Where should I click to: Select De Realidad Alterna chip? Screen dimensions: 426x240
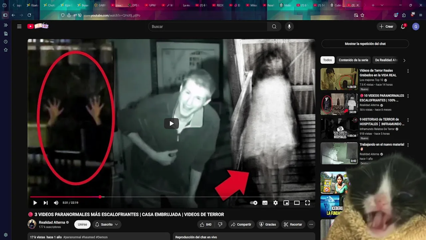pos(386,60)
